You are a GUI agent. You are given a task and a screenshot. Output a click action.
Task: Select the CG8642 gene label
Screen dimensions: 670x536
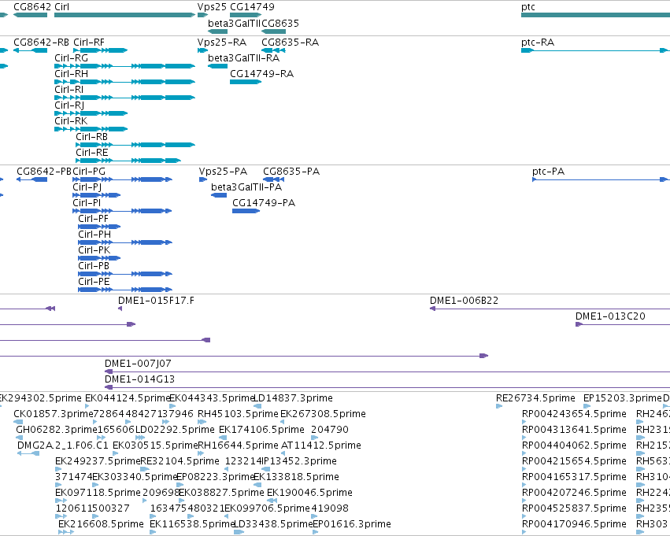pyautogui.click(x=32, y=7)
